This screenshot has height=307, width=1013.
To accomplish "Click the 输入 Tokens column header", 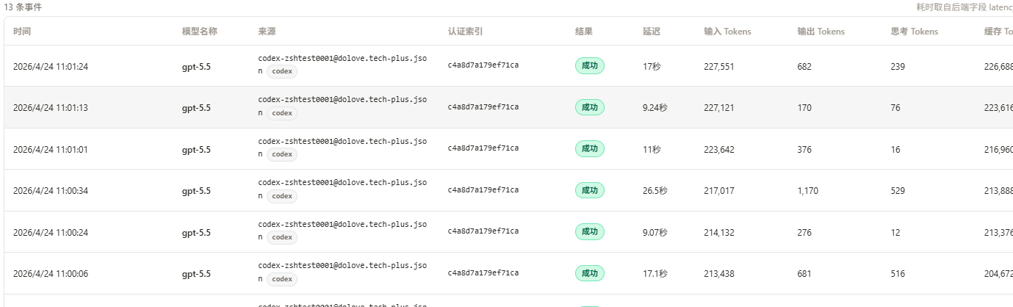I will pos(727,32).
